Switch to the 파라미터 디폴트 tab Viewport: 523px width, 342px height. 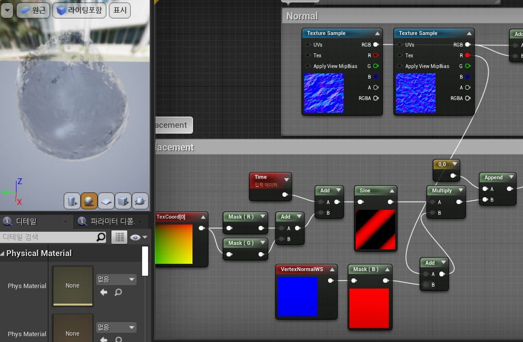[112, 222]
